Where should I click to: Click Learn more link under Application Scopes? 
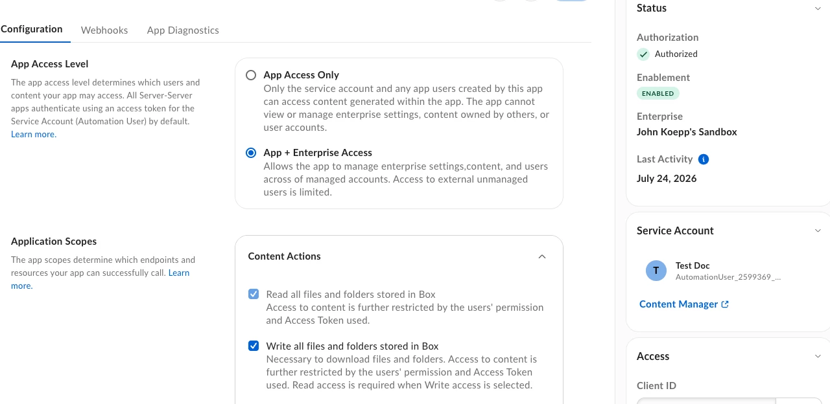point(179,273)
